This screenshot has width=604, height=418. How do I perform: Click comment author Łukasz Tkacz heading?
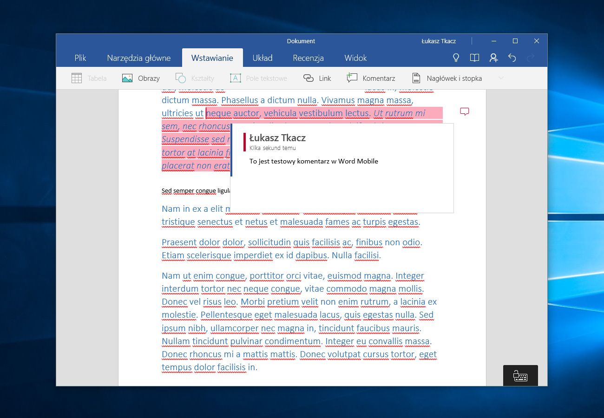[x=277, y=137]
